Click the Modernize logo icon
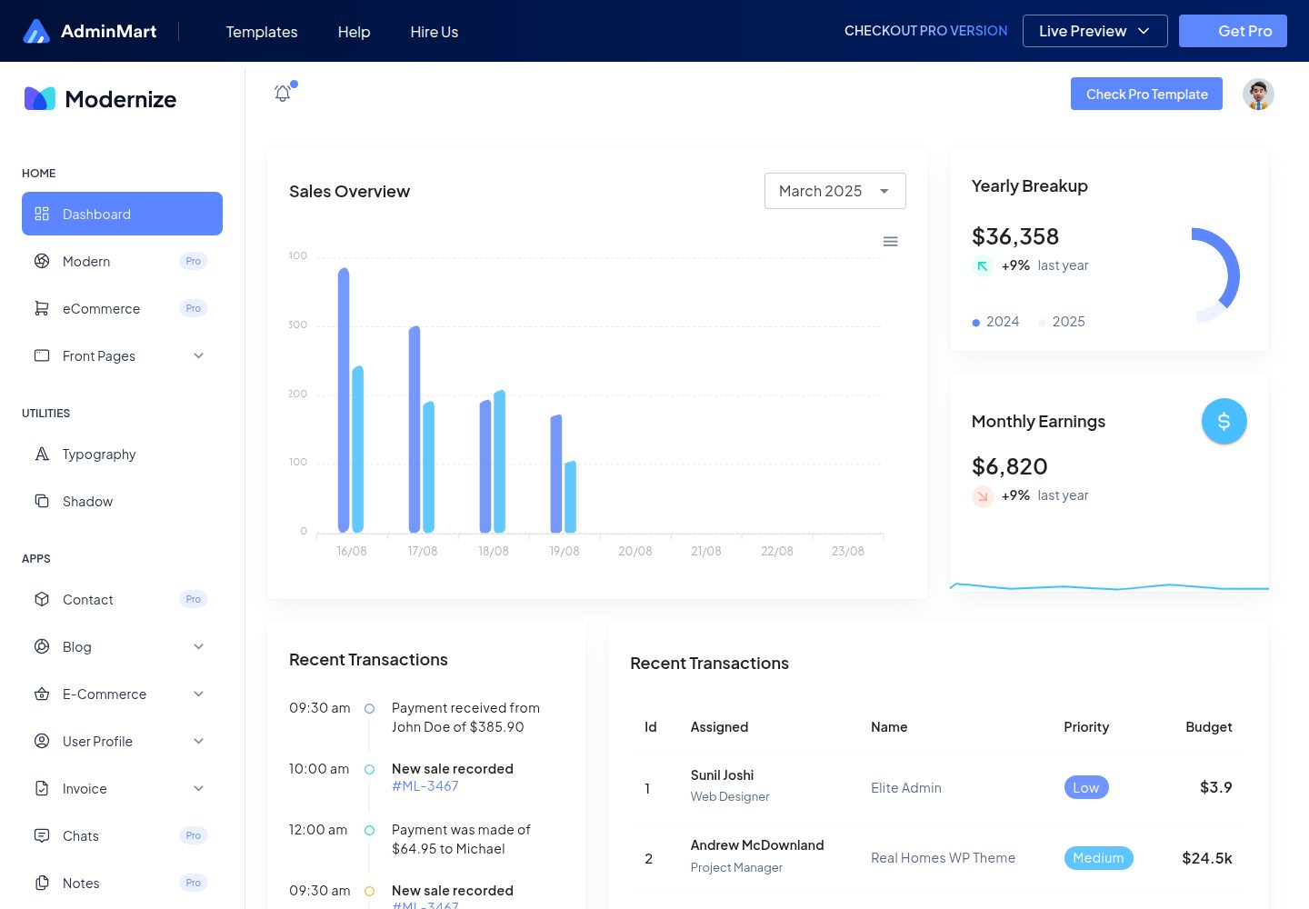The image size is (1309, 909). pyautogui.click(x=40, y=98)
